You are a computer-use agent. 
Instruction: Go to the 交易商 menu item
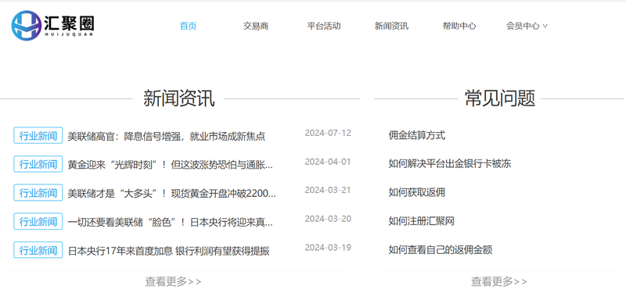(x=256, y=27)
